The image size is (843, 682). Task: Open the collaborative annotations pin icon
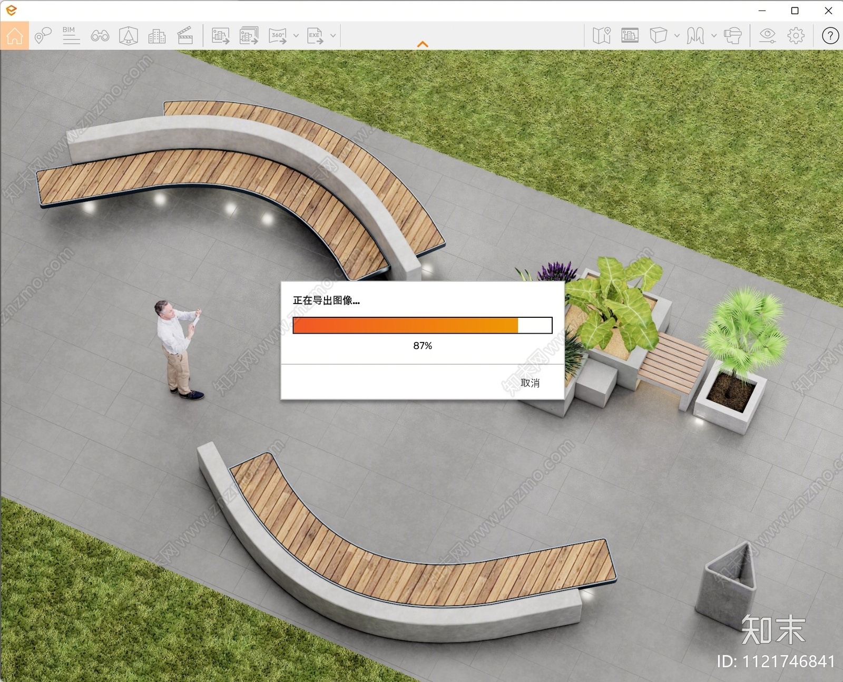pos(43,36)
